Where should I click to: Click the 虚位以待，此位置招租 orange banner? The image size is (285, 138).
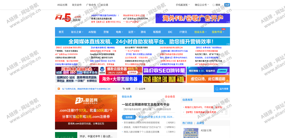click(x=208, y=79)
